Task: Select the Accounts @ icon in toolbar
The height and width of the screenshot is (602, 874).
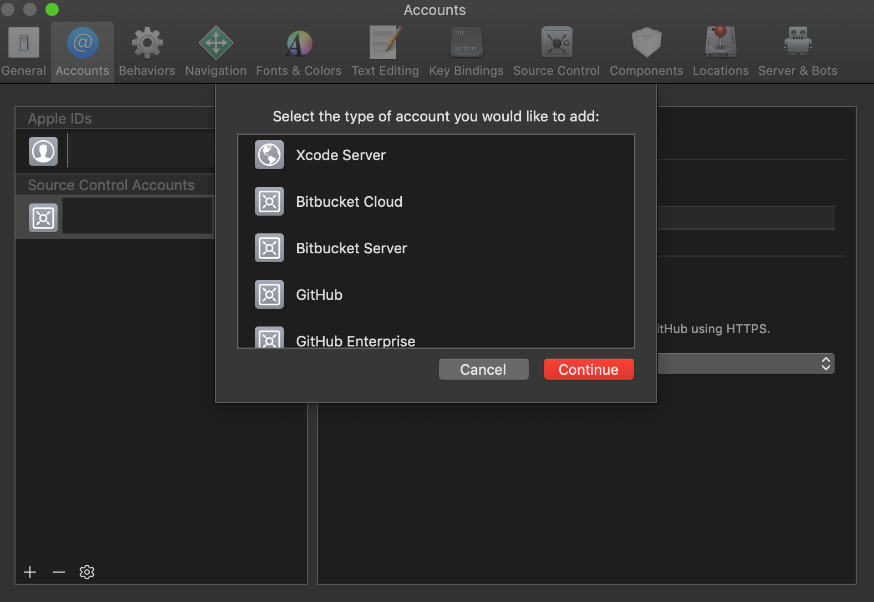Action: click(x=83, y=43)
